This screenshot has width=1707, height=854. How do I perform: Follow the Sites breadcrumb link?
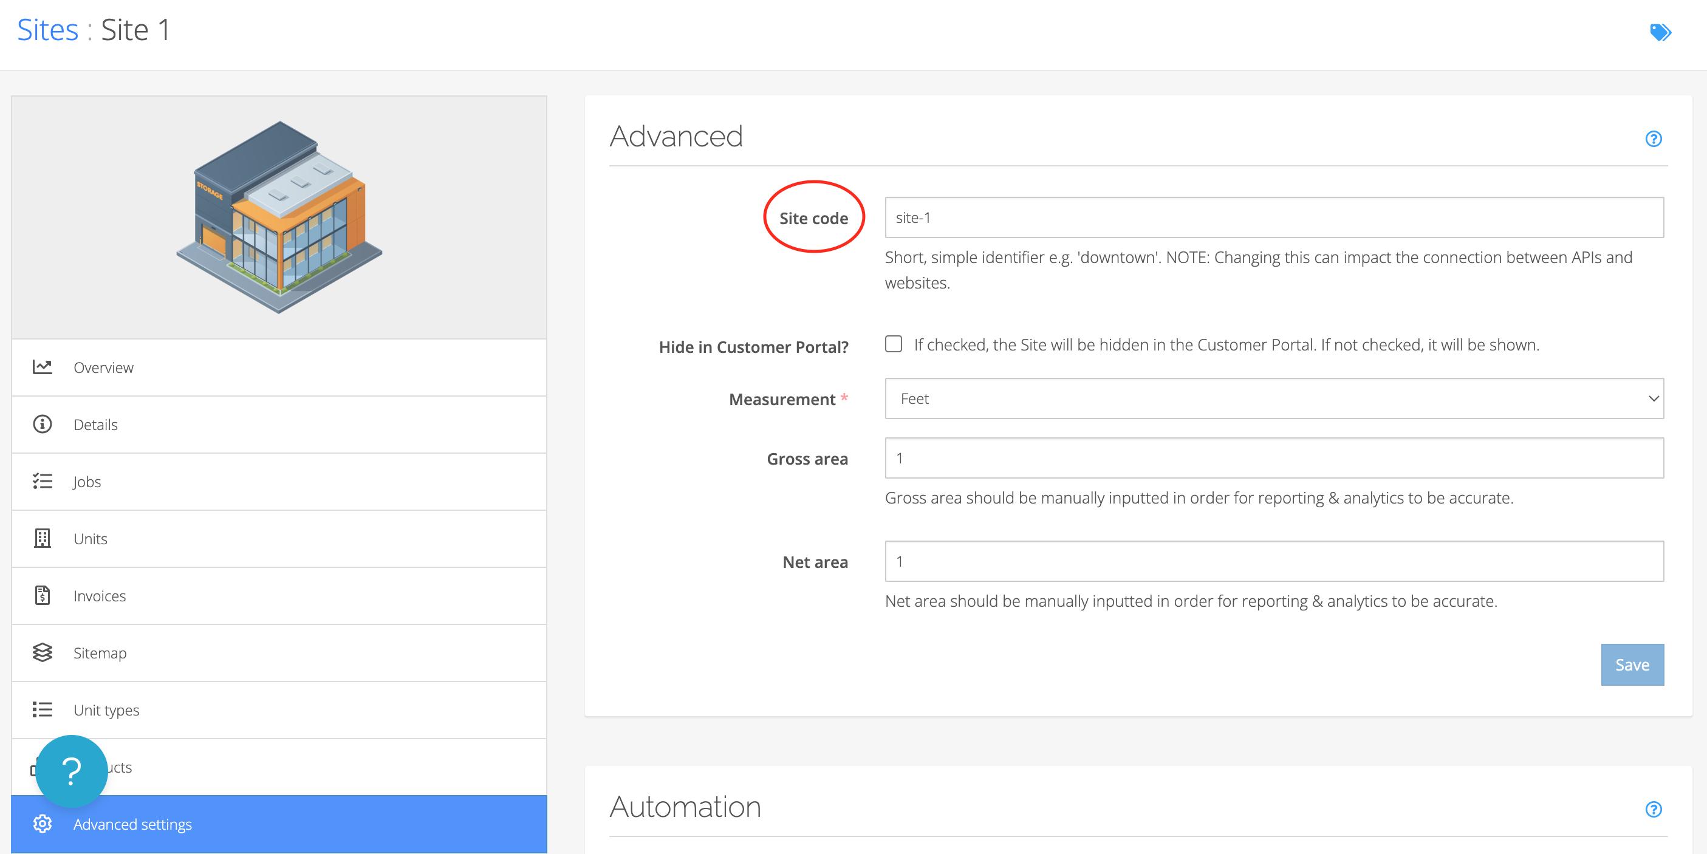coord(48,30)
